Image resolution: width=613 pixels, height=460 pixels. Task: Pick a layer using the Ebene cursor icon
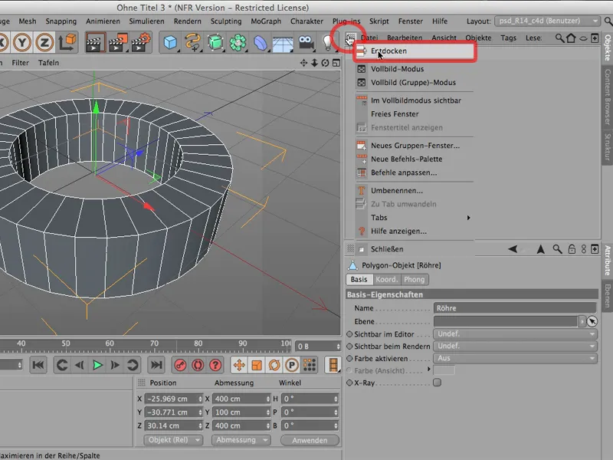[x=592, y=321]
